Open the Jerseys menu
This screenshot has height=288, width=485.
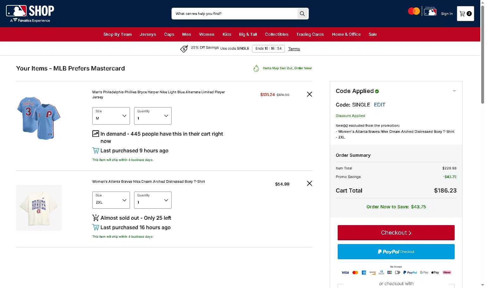click(x=148, y=34)
